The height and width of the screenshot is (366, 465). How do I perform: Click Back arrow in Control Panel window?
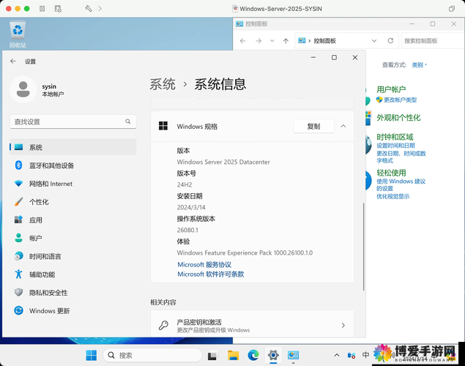[x=242, y=40]
